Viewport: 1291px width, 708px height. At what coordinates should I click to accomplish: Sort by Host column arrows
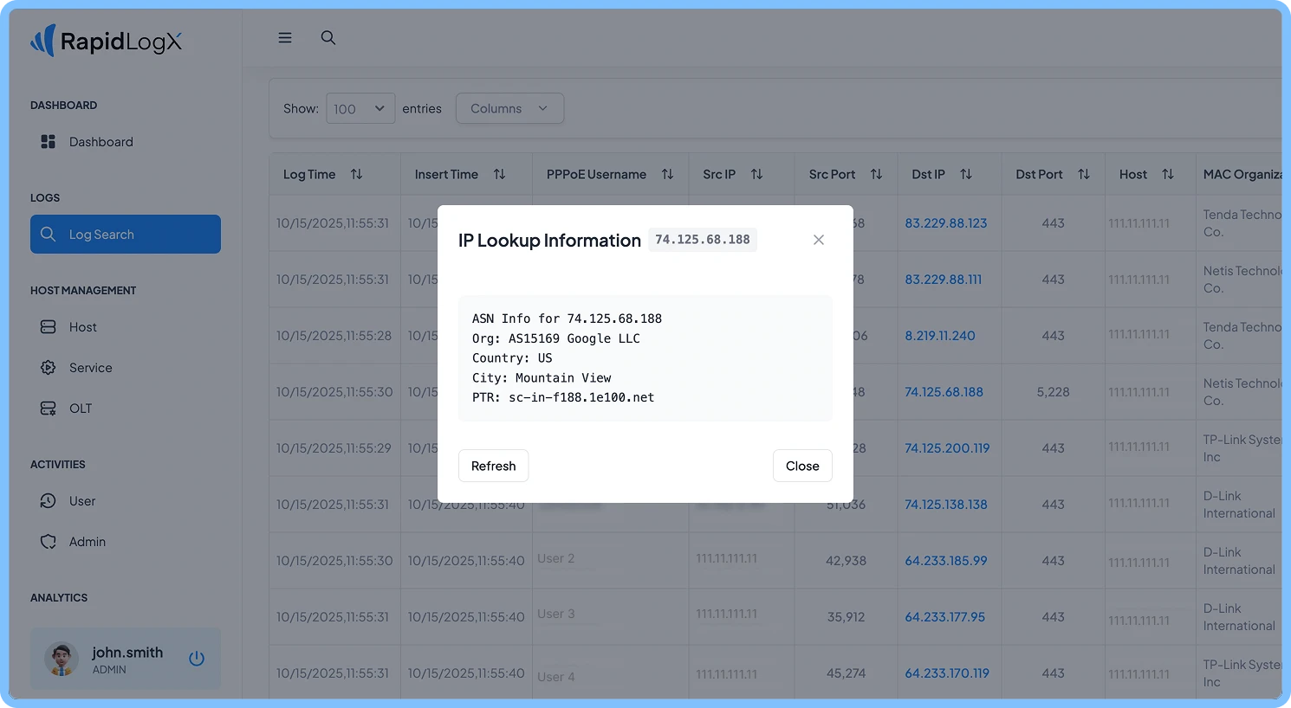click(1168, 175)
